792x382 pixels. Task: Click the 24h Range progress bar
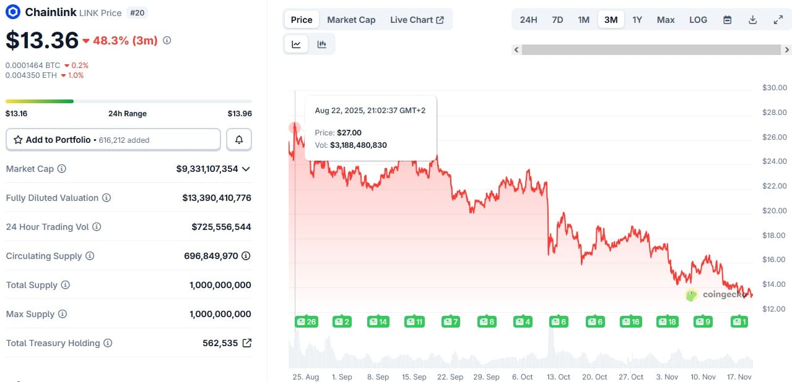coord(128,101)
